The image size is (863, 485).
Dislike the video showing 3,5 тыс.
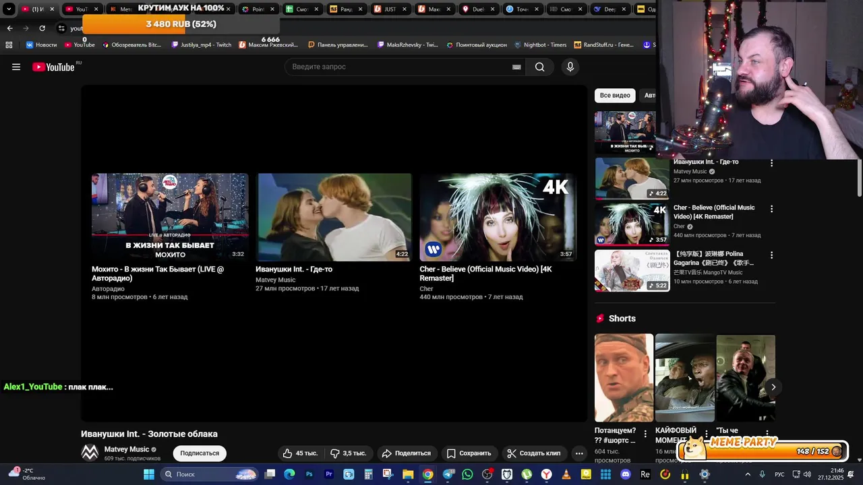(348, 453)
